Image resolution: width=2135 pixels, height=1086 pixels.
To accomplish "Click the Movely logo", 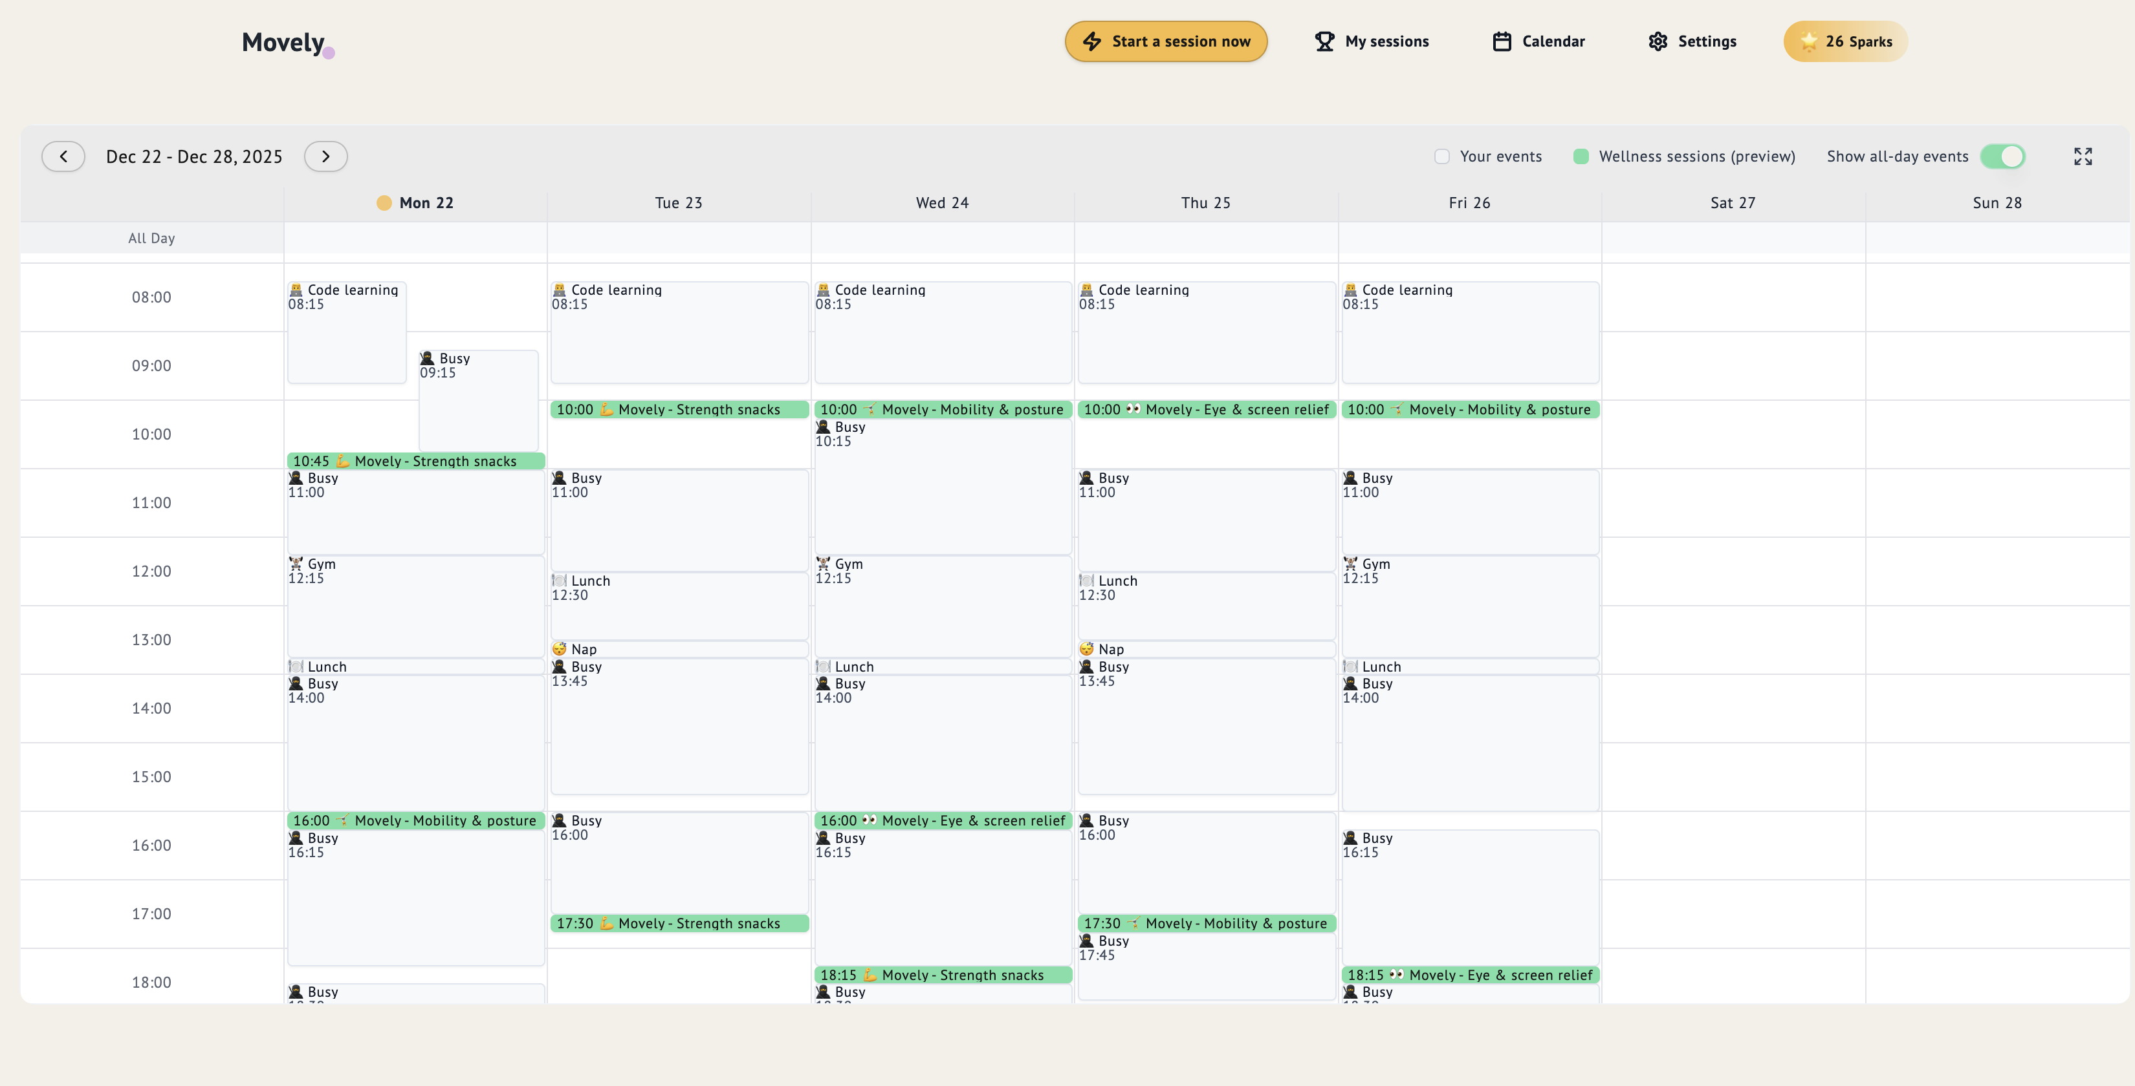I will [283, 42].
